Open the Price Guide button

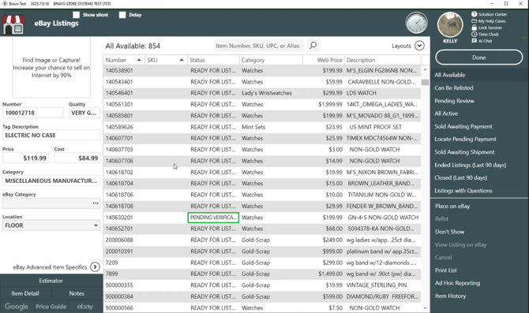click(x=51, y=307)
